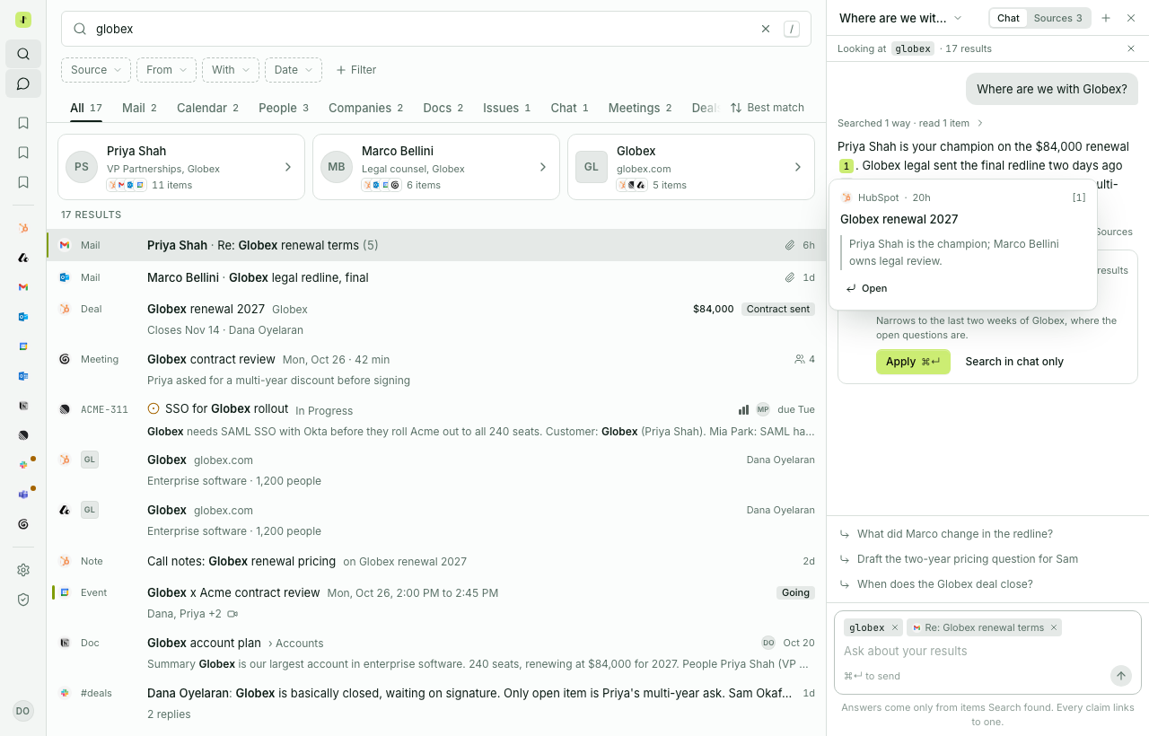This screenshot has height=736, width=1149.
Task: Select the Gmail source icon in the sidebar
Action: click(x=23, y=287)
